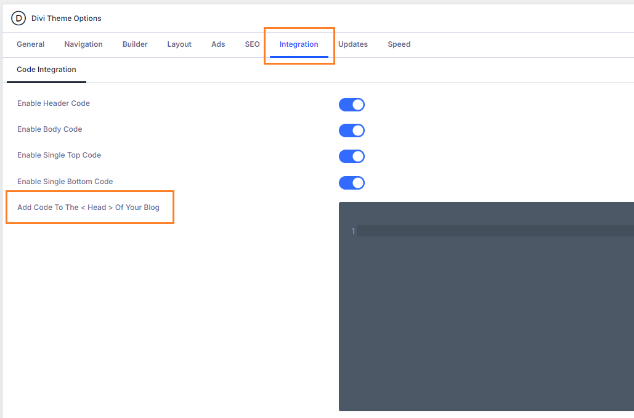Viewport: 634px width, 418px height.
Task: Select the Integration tab
Action: click(299, 44)
